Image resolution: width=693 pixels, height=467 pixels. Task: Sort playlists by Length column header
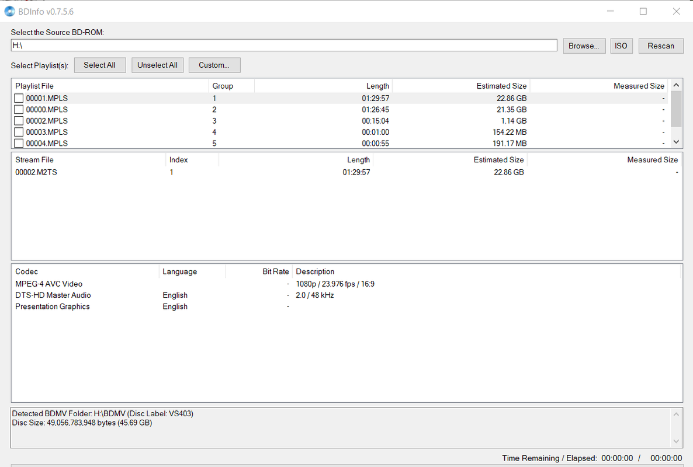pos(324,86)
